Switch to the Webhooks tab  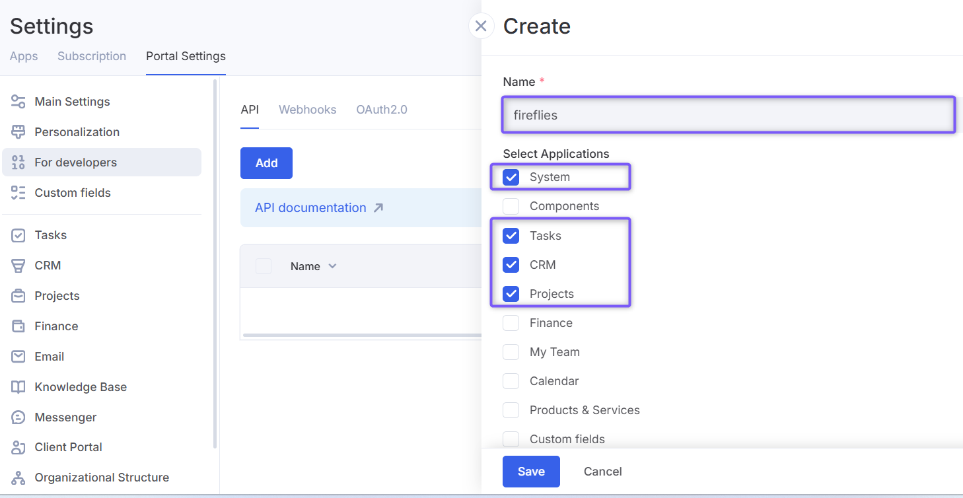point(307,110)
